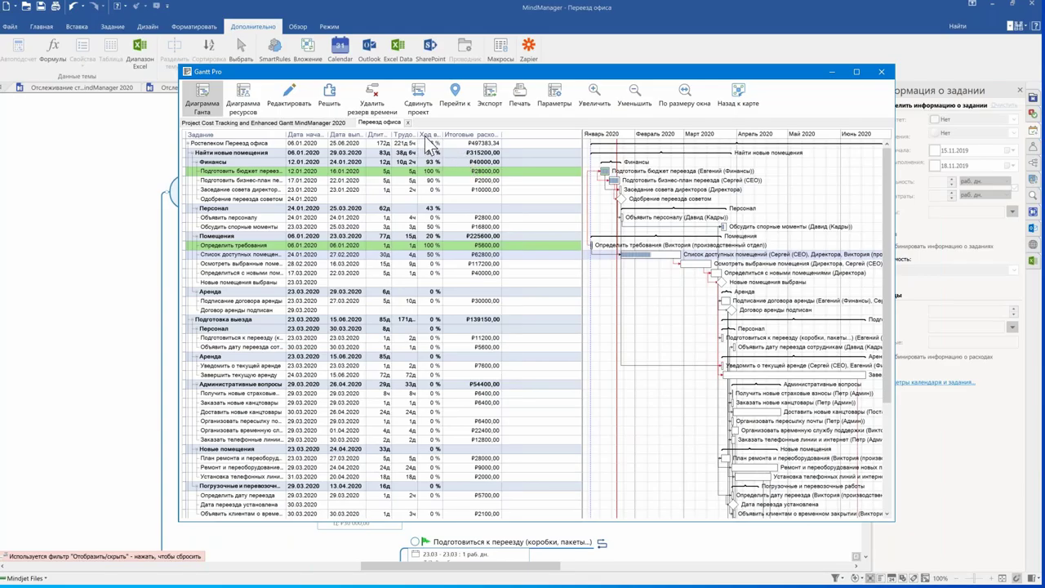Click Удалить резерв времени icon
This screenshot has width=1045, height=588.
pos(372,90)
